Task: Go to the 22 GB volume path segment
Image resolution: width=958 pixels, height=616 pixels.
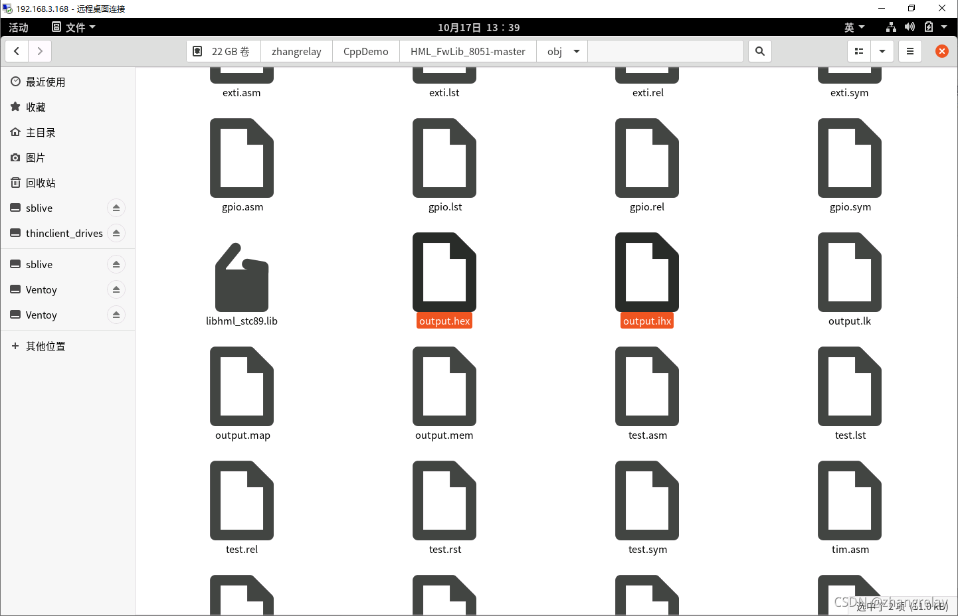Action: (x=224, y=51)
